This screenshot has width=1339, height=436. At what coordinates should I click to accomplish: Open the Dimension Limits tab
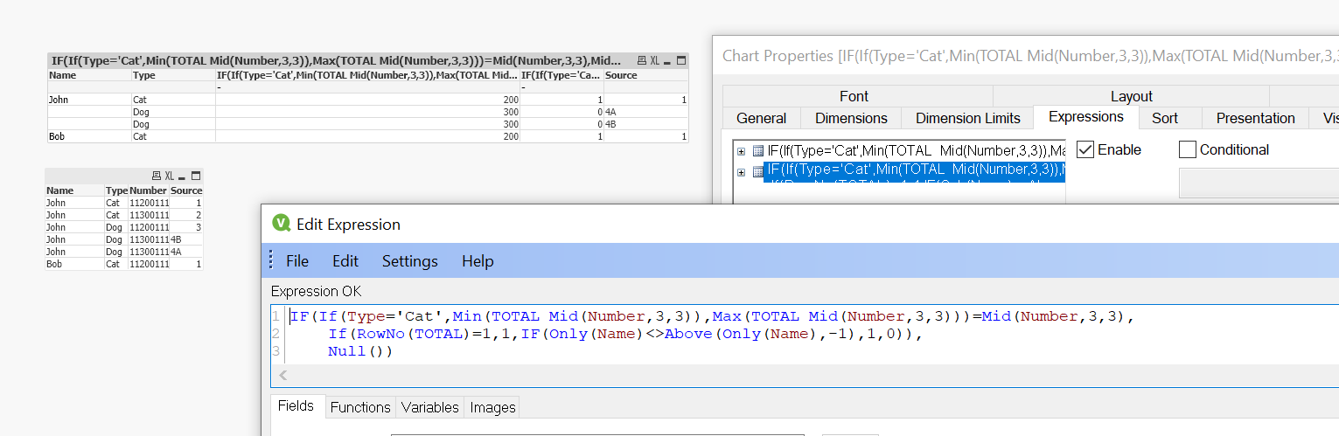967,118
